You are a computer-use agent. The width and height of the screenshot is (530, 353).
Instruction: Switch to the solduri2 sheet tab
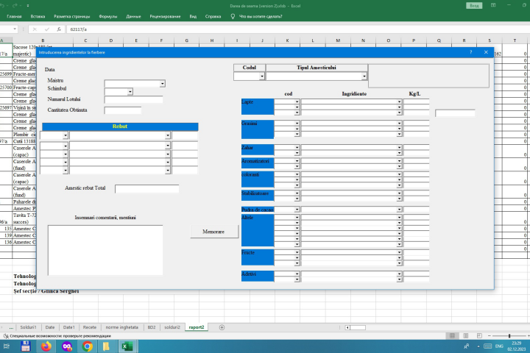pos(172,327)
